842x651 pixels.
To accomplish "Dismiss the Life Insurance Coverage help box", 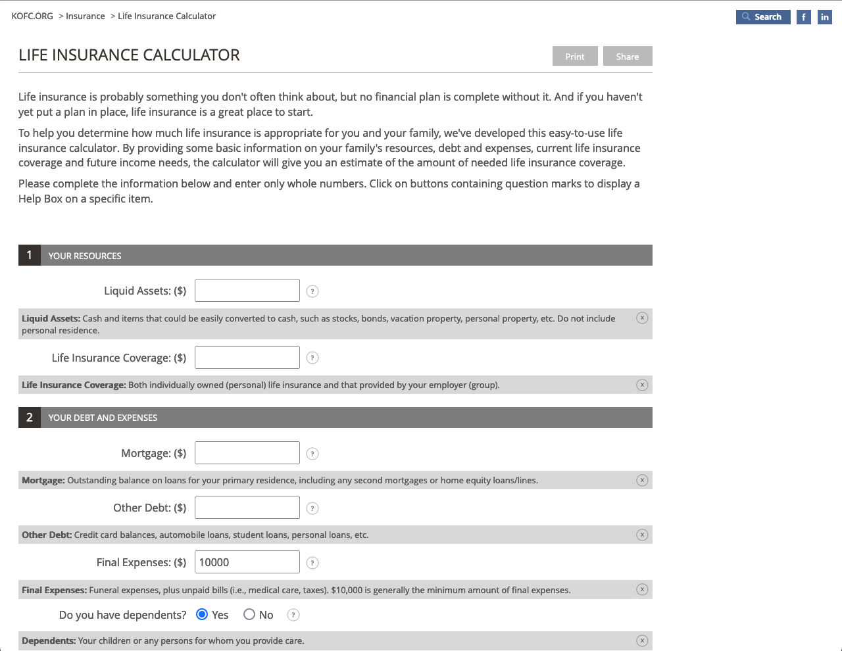I will coord(642,385).
